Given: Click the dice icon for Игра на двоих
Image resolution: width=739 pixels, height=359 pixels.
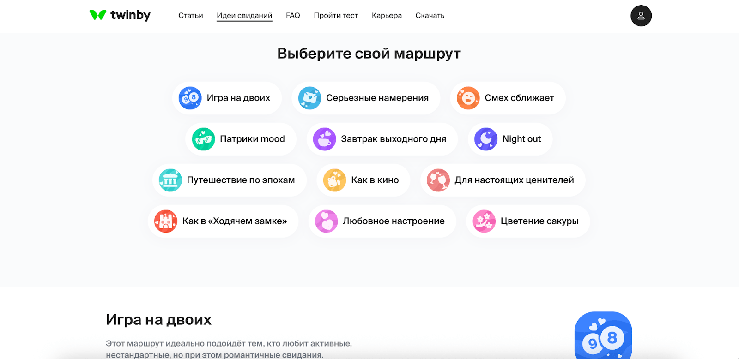Looking at the screenshot, I should point(190,98).
